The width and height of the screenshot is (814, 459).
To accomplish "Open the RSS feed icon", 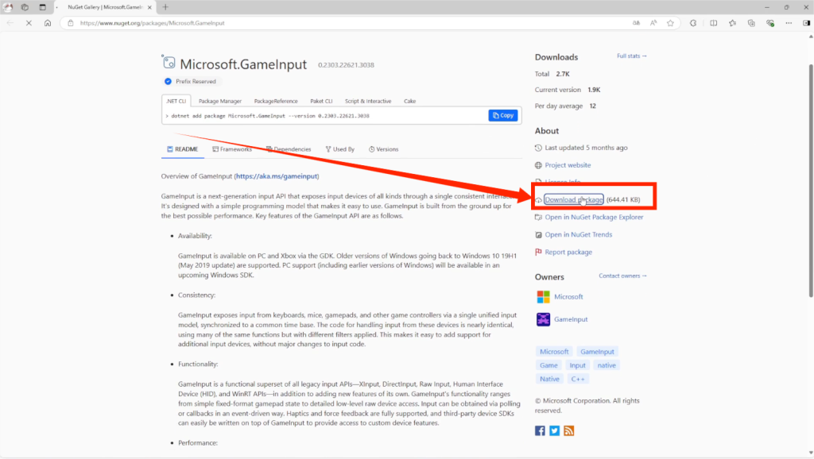I will click(x=568, y=430).
